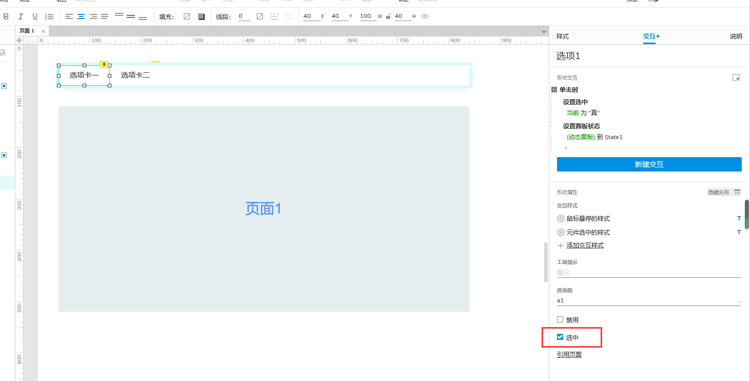The image size is (750, 381).
Task: Enable the 禁用 checkbox
Action: tap(560, 319)
